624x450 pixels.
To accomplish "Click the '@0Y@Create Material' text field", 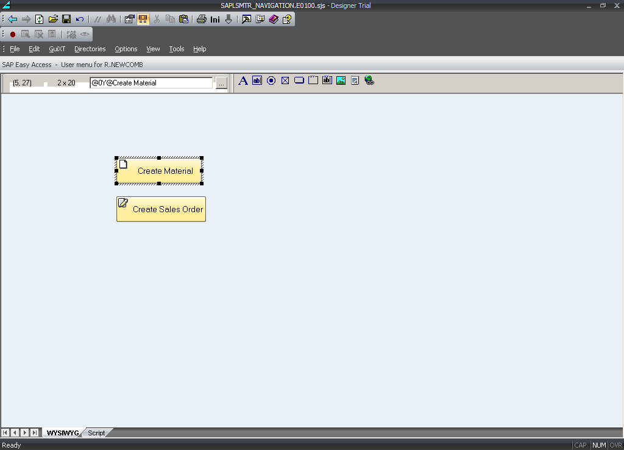I will [151, 83].
